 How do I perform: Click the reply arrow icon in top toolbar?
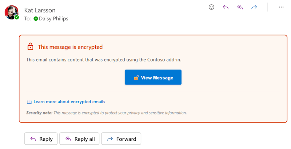click(226, 7)
